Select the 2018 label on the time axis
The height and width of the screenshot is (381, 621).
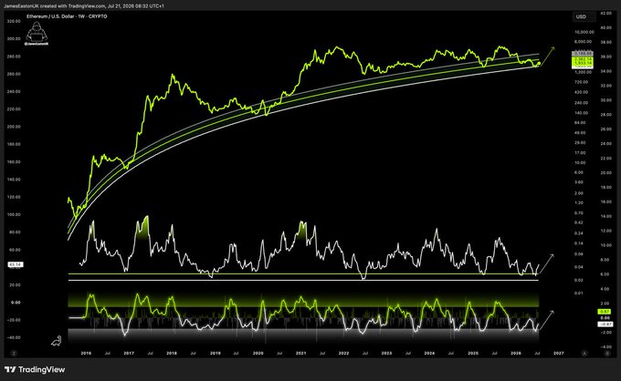click(172, 353)
